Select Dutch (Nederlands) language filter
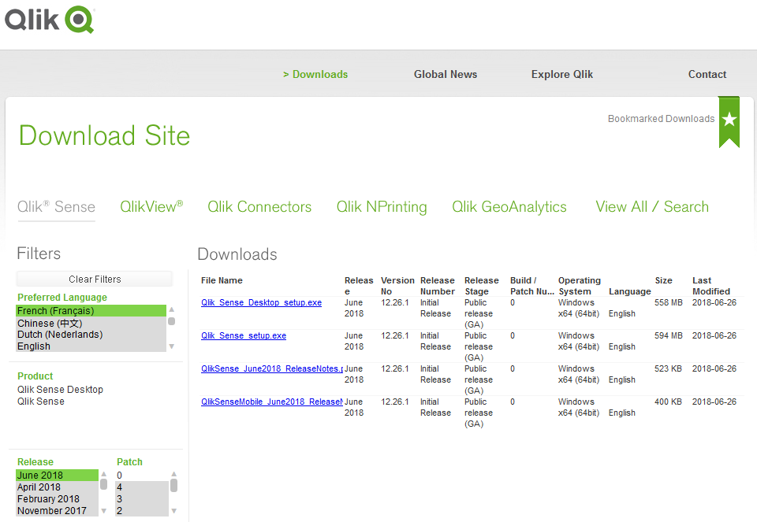This screenshot has height=522, width=757. click(x=91, y=335)
